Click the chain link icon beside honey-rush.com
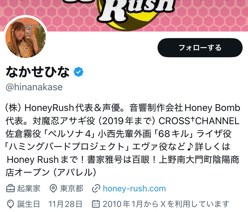The width and height of the screenshot is (248, 212). 96,188
